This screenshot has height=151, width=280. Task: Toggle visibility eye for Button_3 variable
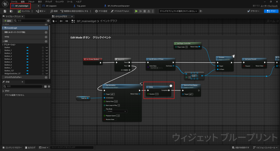tap(47, 56)
